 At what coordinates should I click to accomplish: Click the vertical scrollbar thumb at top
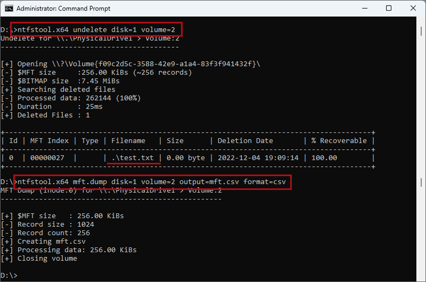click(421, 30)
